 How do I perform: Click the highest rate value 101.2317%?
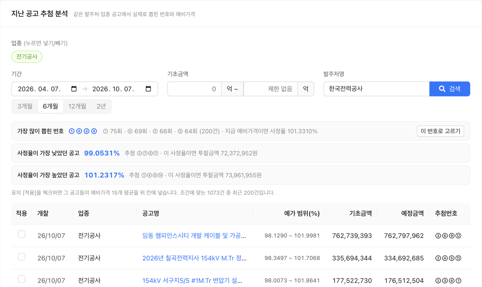point(104,175)
